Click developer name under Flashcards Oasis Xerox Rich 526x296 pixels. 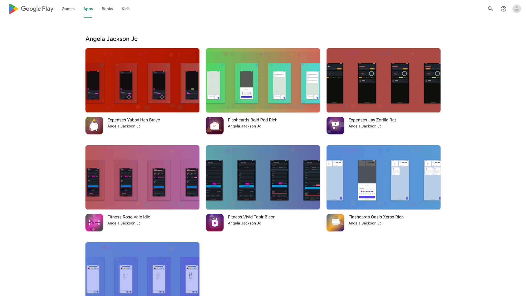[x=365, y=223]
